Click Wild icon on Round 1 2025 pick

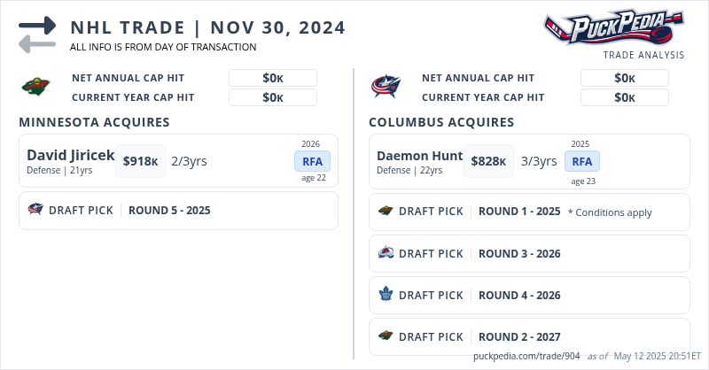[x=386, y=212]
